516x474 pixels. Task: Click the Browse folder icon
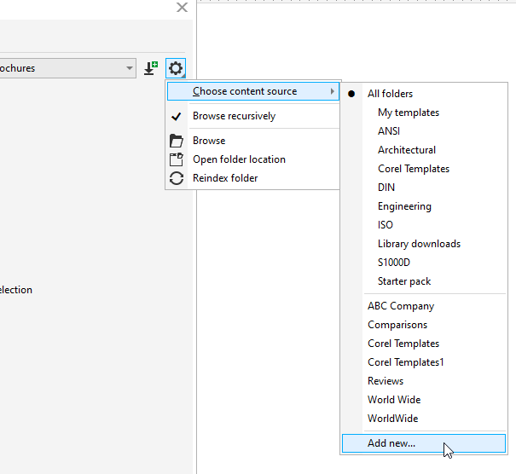tap(177, 141)
